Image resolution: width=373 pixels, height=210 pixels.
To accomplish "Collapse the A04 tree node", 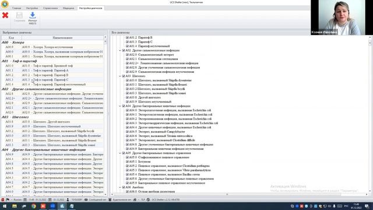I will point(120,106).
